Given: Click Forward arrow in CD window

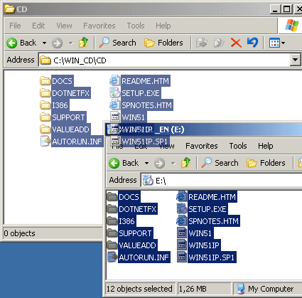Looking at the screenshot, I should click(57, 43).
